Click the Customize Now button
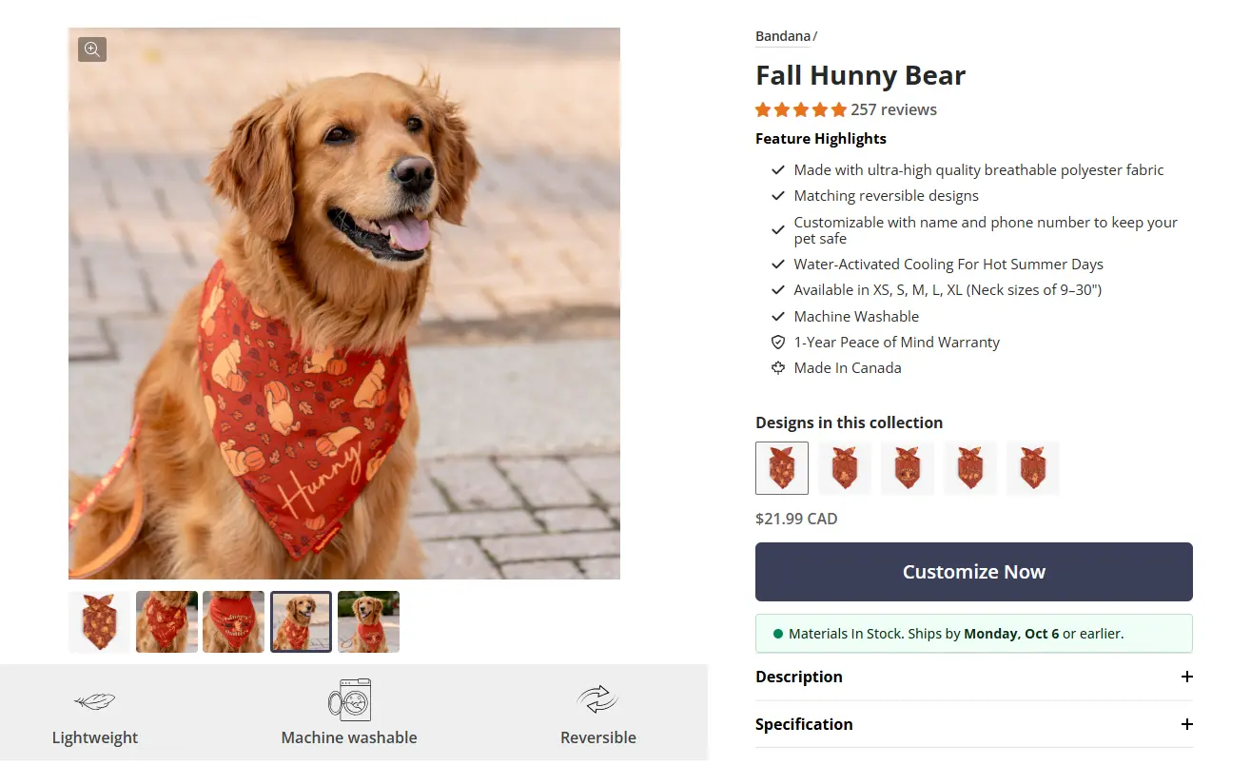The height and width of the screenshot is (766, 1251). tap(973, 572)
